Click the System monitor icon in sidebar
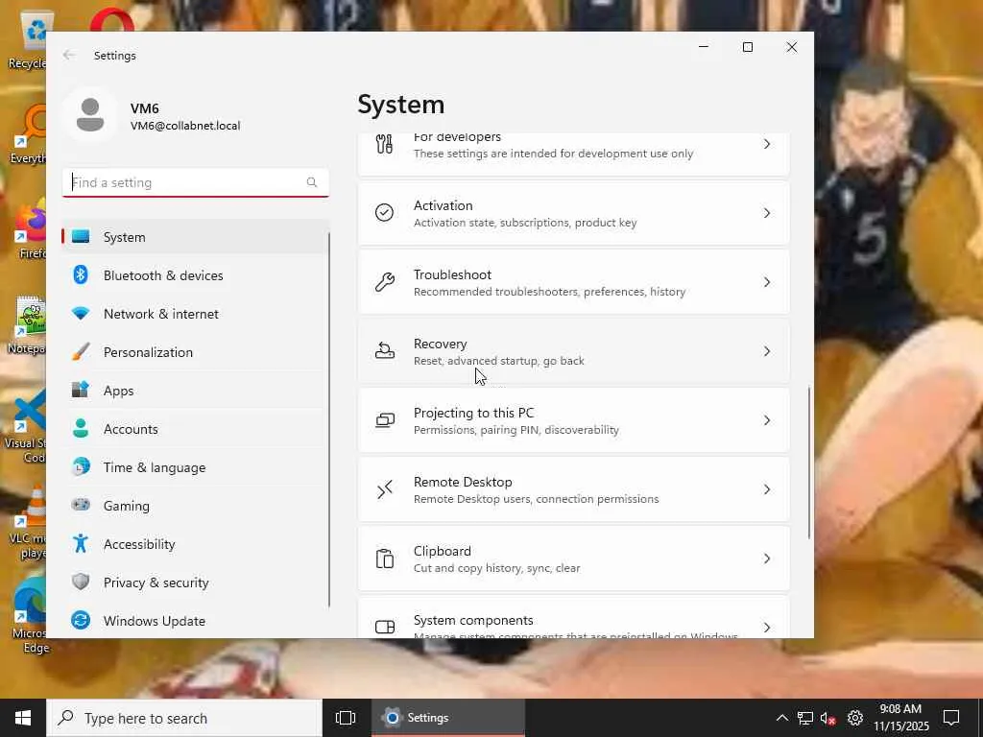 click(81, 237)
